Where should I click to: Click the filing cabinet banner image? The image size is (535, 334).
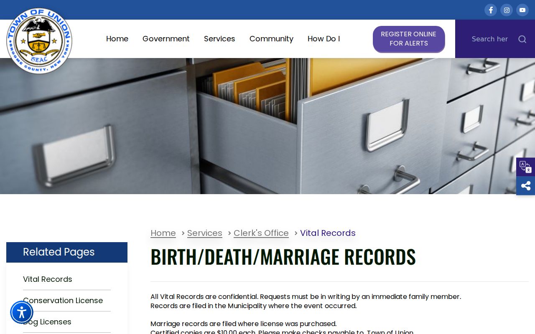pyautogui.click(x=267, y=126)
